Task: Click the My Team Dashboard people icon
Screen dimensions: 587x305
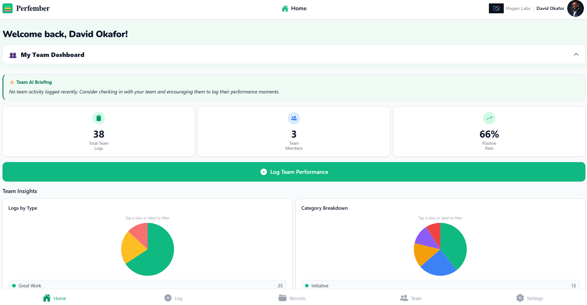Action: pyautogui.click(x=13, y=55)
